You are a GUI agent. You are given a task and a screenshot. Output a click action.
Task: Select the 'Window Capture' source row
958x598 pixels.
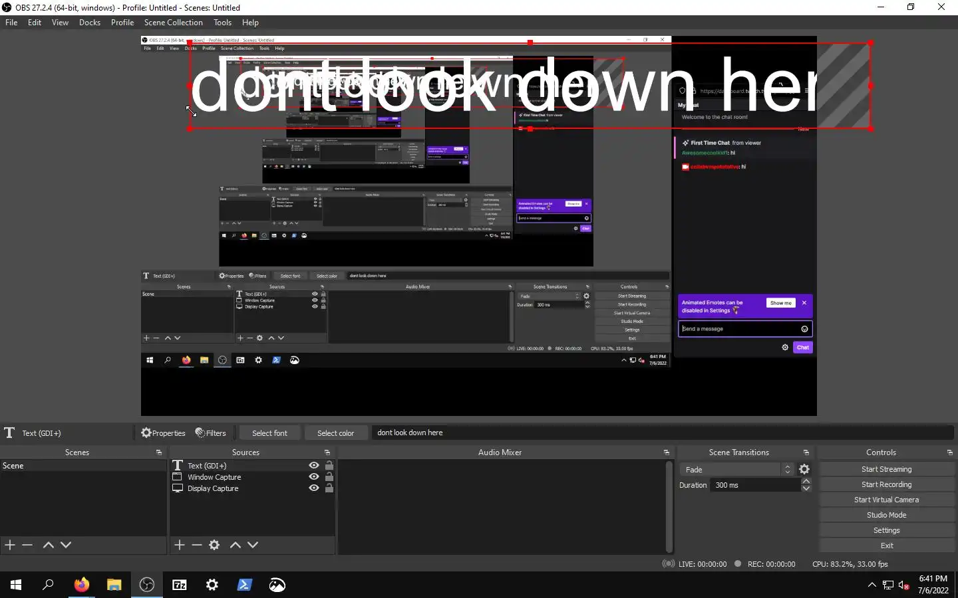click(252, 477)
